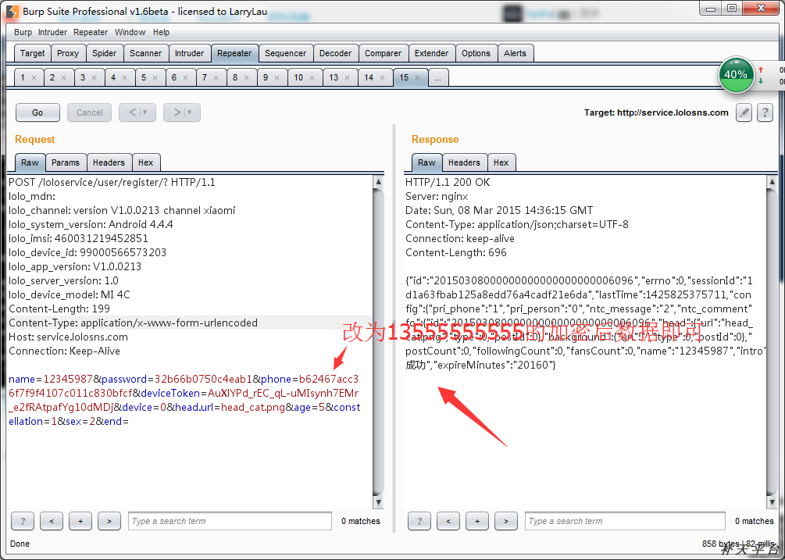Switch to the Sequencer tab
This screenshot has width=785, height=560.
tap(285, 53)
